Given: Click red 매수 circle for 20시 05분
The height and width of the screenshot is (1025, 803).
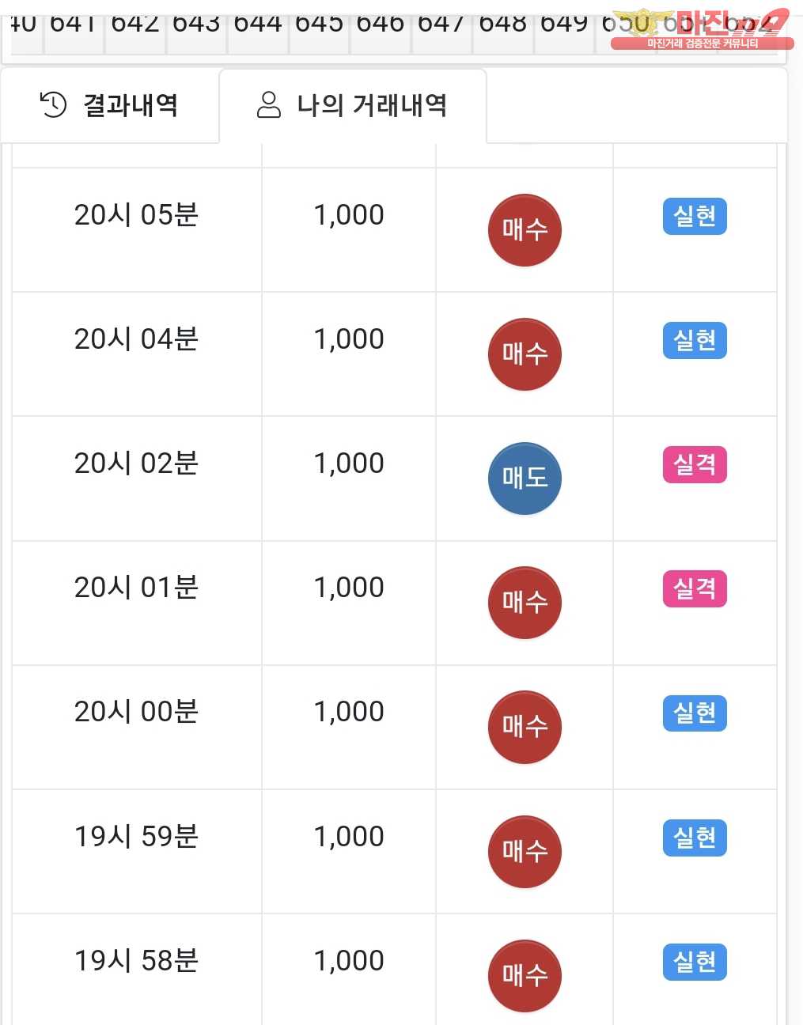Looking at the screenshot, I should pos(525,230).
